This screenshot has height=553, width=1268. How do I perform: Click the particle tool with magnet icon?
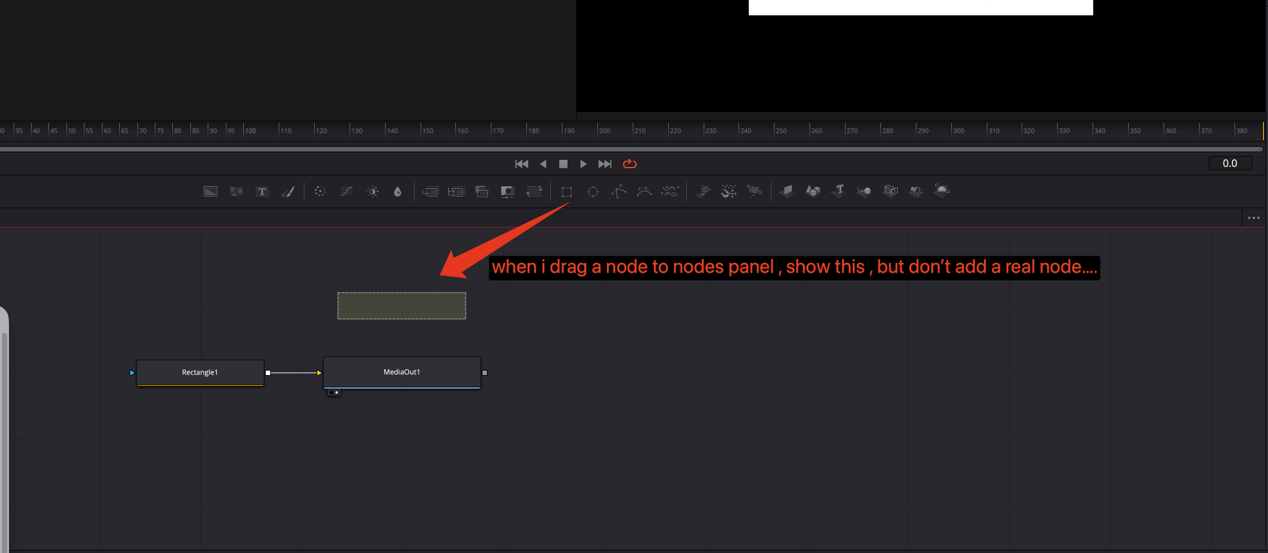(729, 191)
